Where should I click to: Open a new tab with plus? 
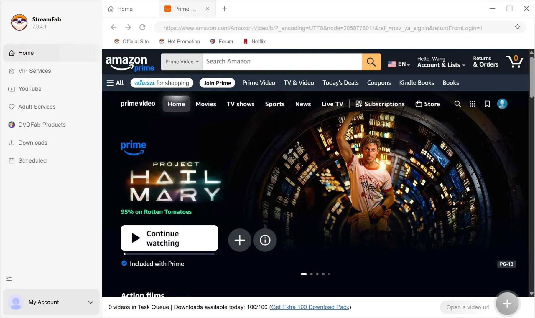click(224, 9)
